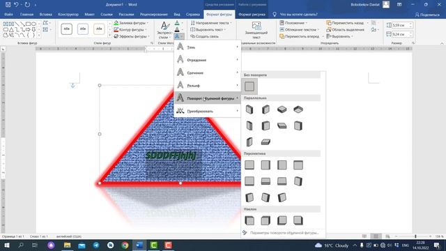
Task: Open Выровнять dropdown in Arrange group
Action: pos(340,36)
